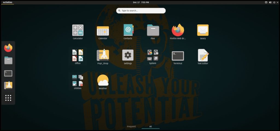Click the Files folder icon in dock
280x131 pixels.
click(x=8, y=60)
